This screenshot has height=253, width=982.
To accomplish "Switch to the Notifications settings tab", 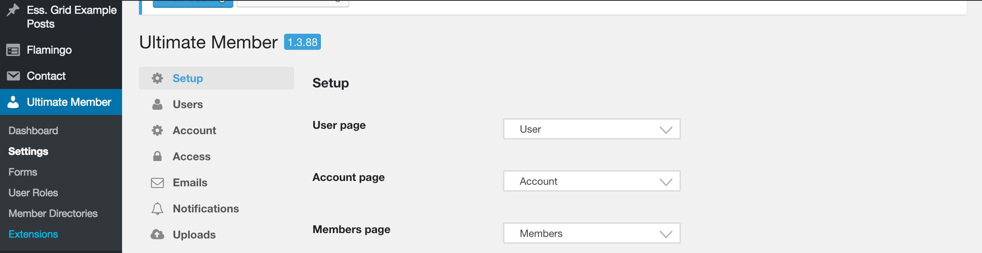I will (206, 209).
